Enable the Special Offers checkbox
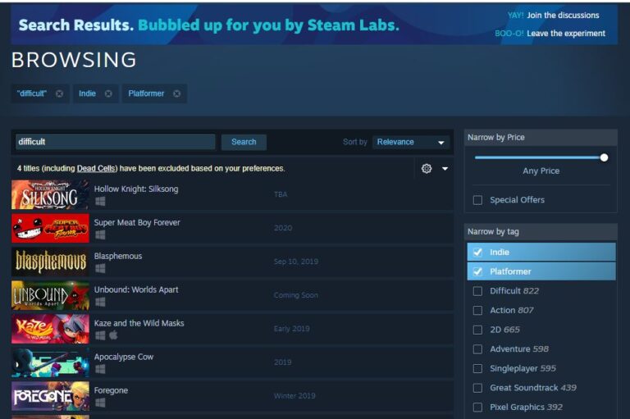 [x=477, y=200]
